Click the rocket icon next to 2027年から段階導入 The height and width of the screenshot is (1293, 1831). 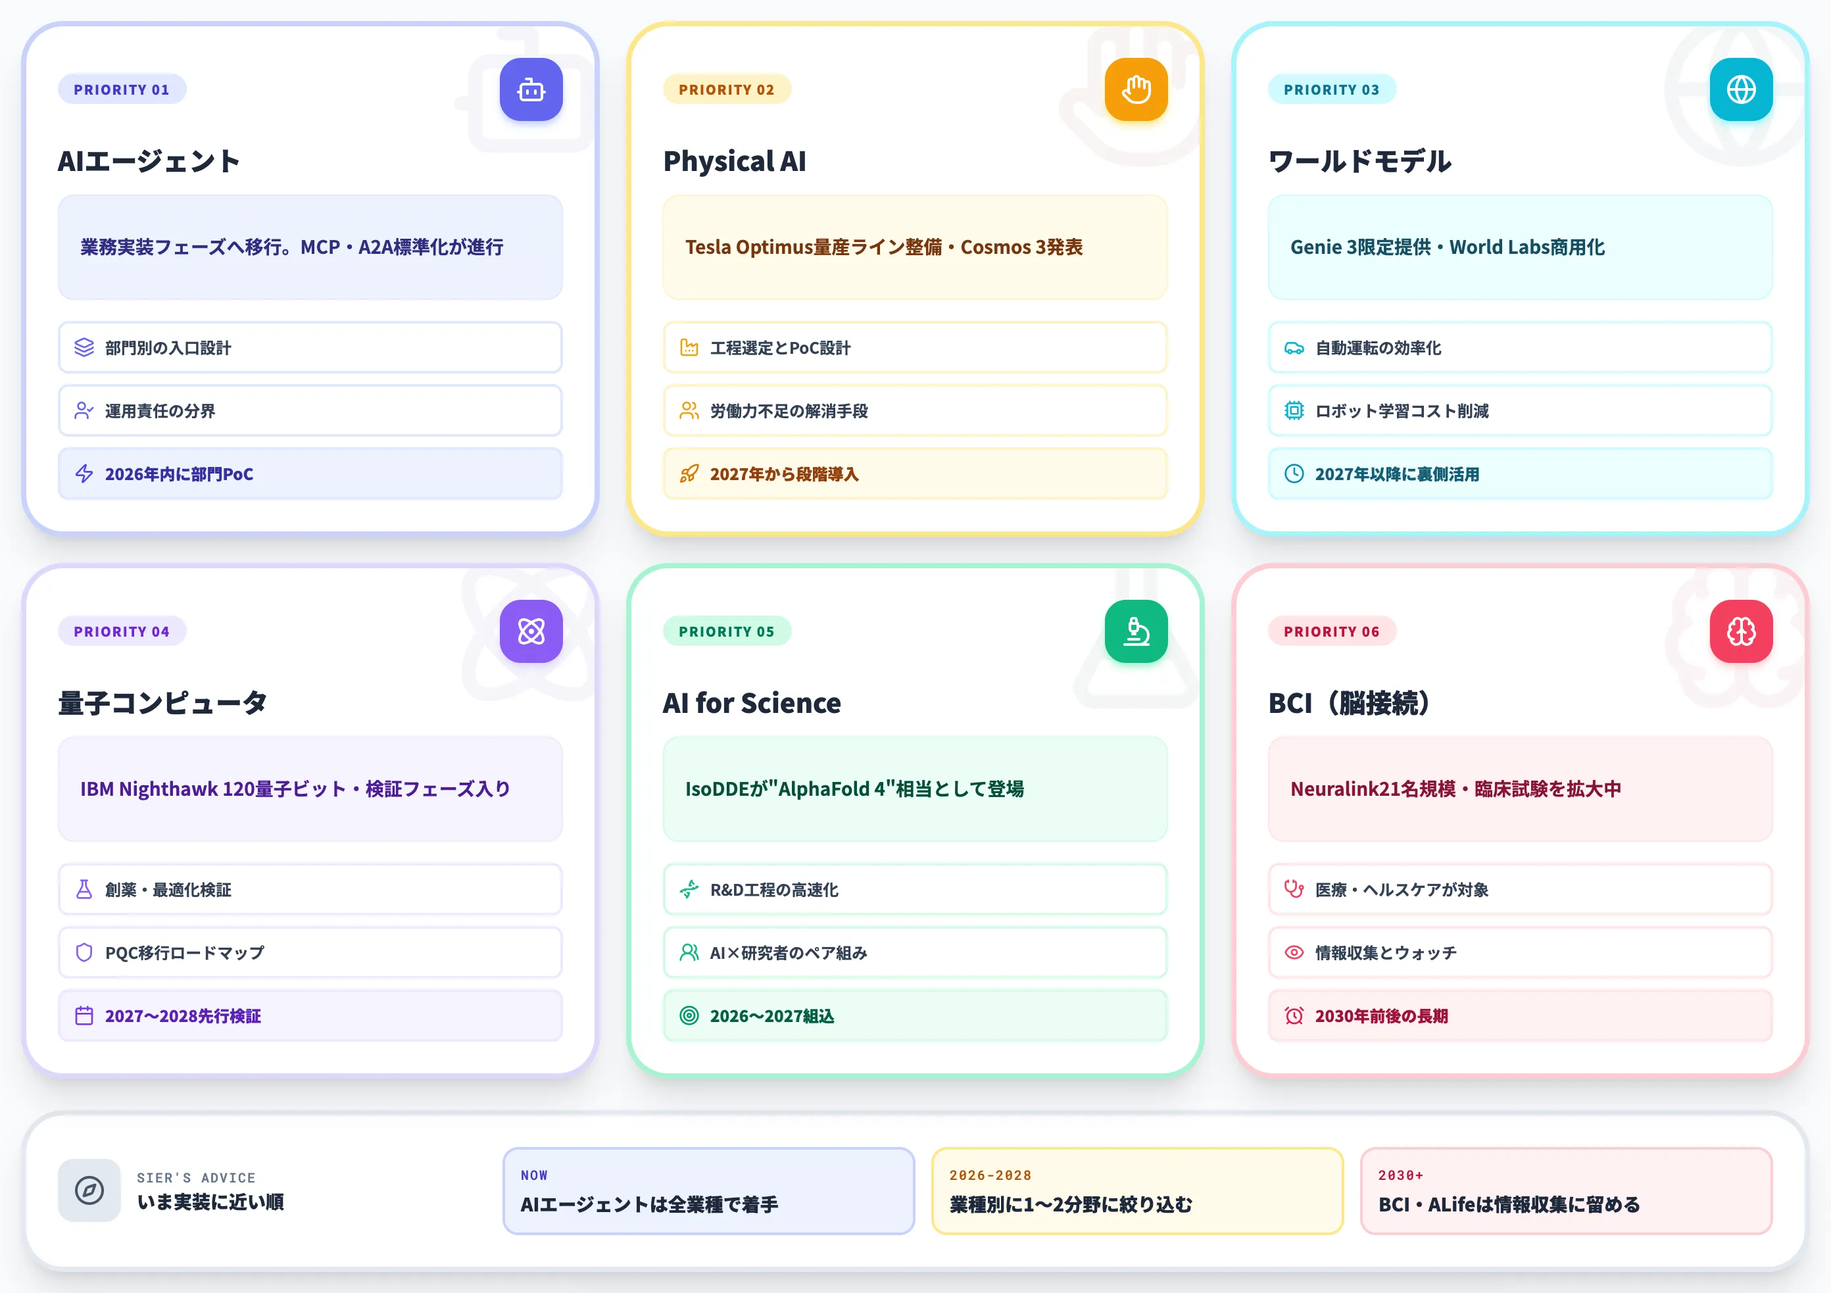pyautogui.click(x=689, y=473)
